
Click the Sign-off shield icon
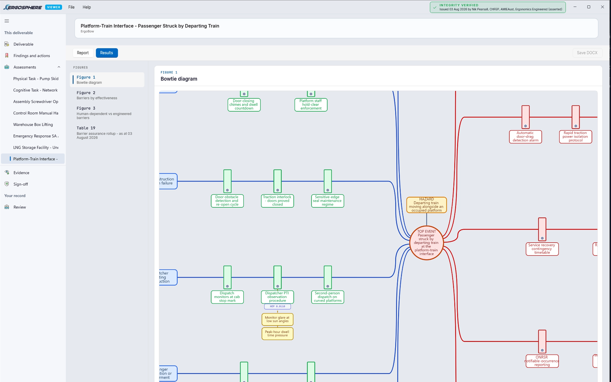coord(7,184)
